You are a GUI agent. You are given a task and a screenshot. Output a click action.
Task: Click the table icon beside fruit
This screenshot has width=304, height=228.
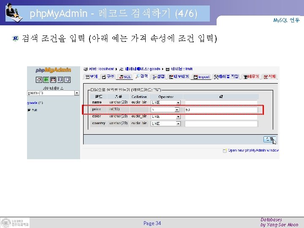pyautogui.click(x=29, y=110)
